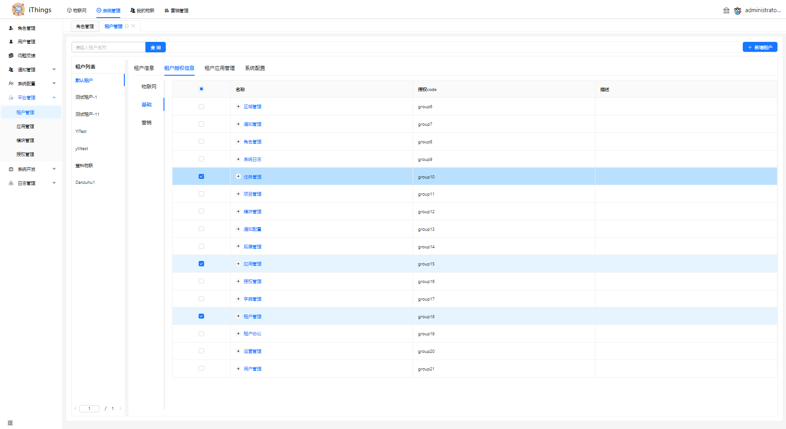Click the 查询 search button
This screenshot has width=786, height=429.
click(155, 47)
